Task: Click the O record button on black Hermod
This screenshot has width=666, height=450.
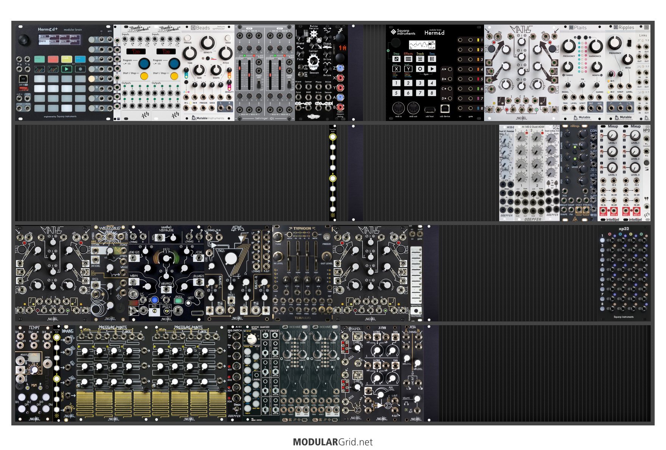Action: click(x=420, y=69)
